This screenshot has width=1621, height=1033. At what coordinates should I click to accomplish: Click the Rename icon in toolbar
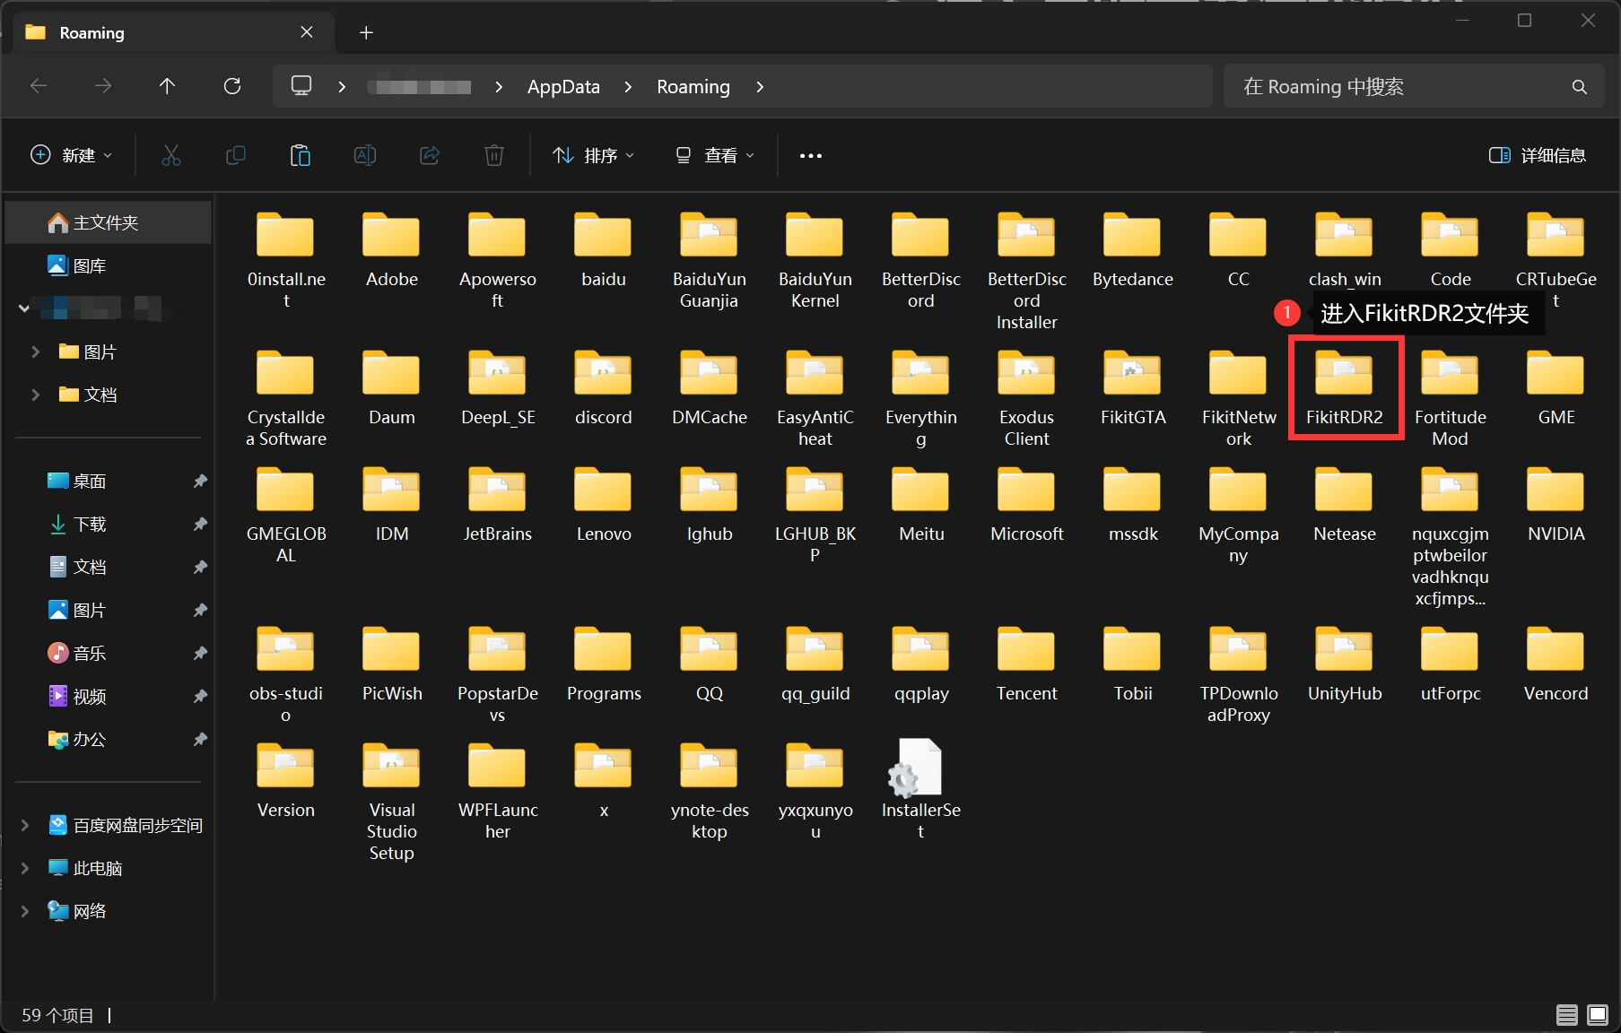click(364, 155)
